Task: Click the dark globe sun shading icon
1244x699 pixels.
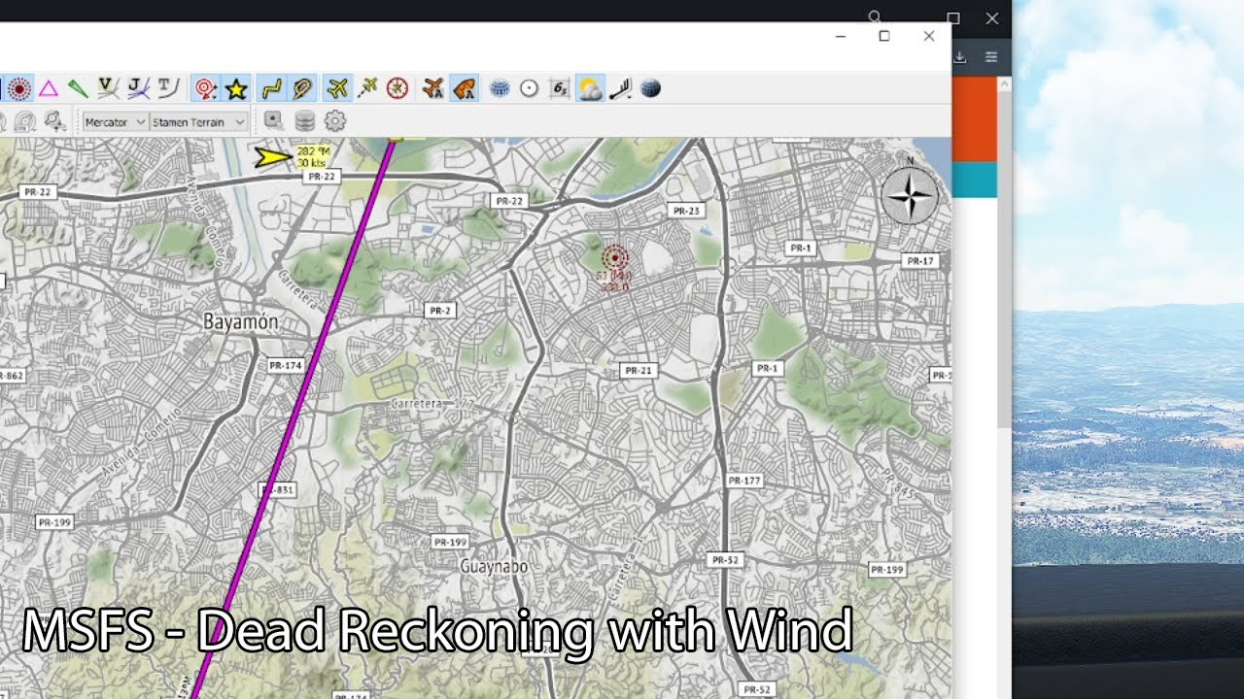Action: coord(651,89)
